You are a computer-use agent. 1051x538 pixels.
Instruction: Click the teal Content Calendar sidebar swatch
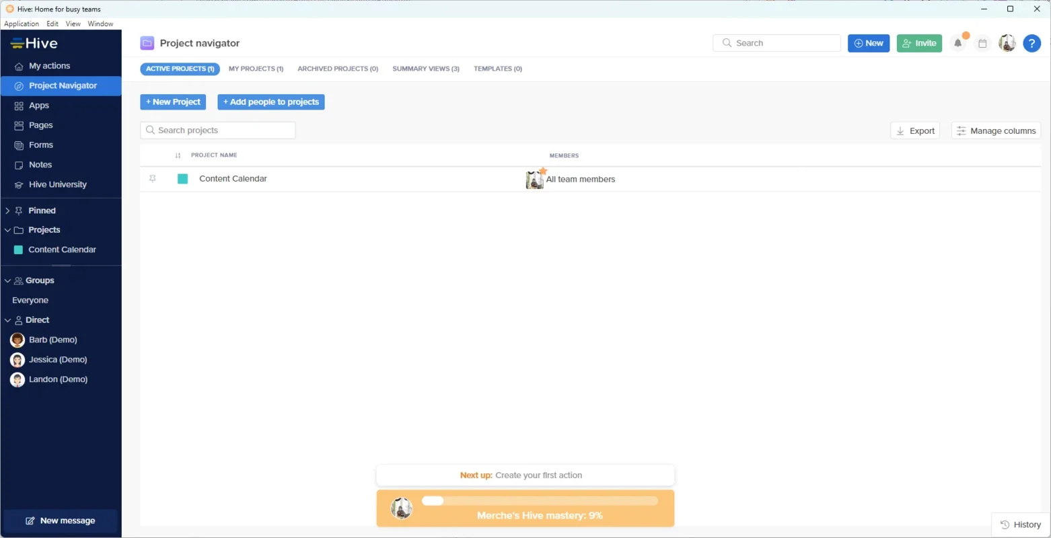[x=18, y=249]
